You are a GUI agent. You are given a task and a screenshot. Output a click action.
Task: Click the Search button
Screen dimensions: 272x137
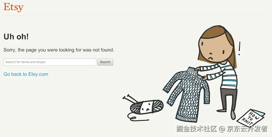tap(105, 62)
